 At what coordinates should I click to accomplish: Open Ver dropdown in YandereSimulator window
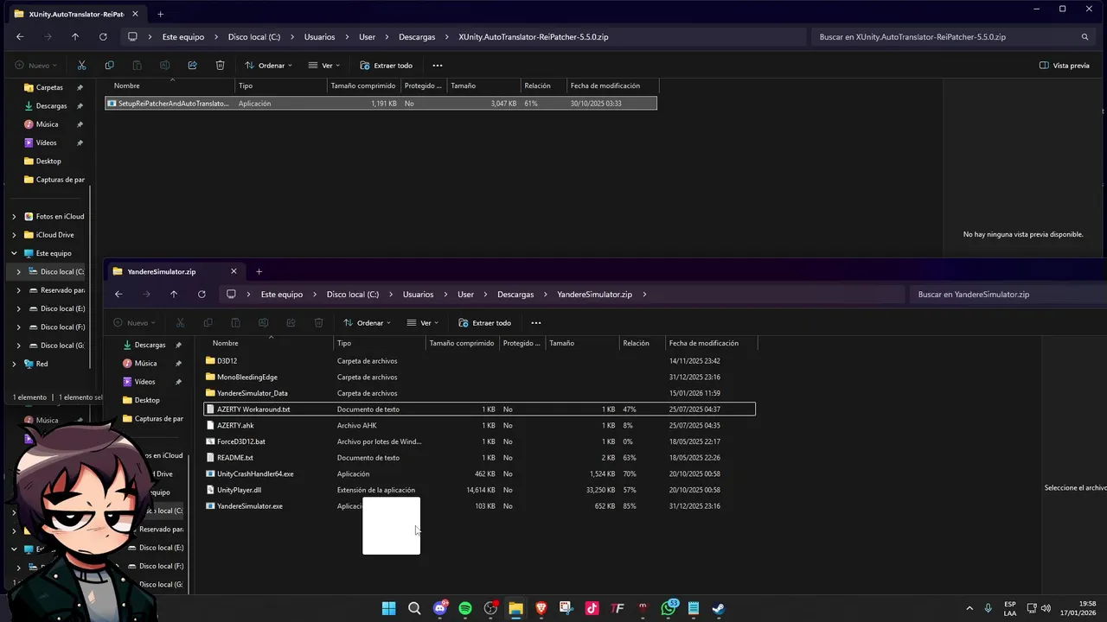pos(424,323)
